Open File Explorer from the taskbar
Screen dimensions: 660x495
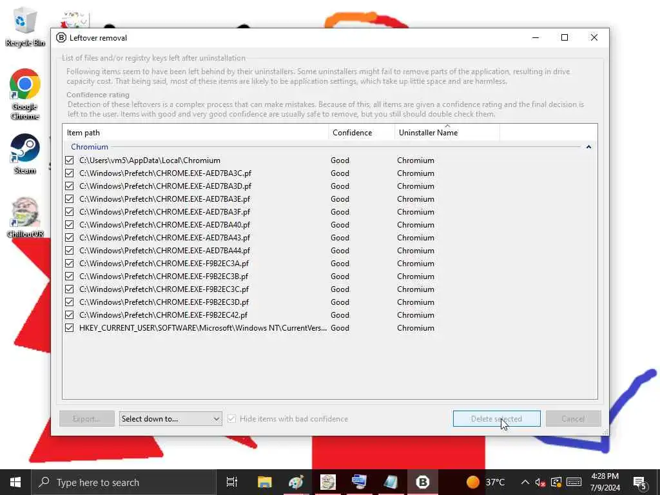click(x=264, y=482)
